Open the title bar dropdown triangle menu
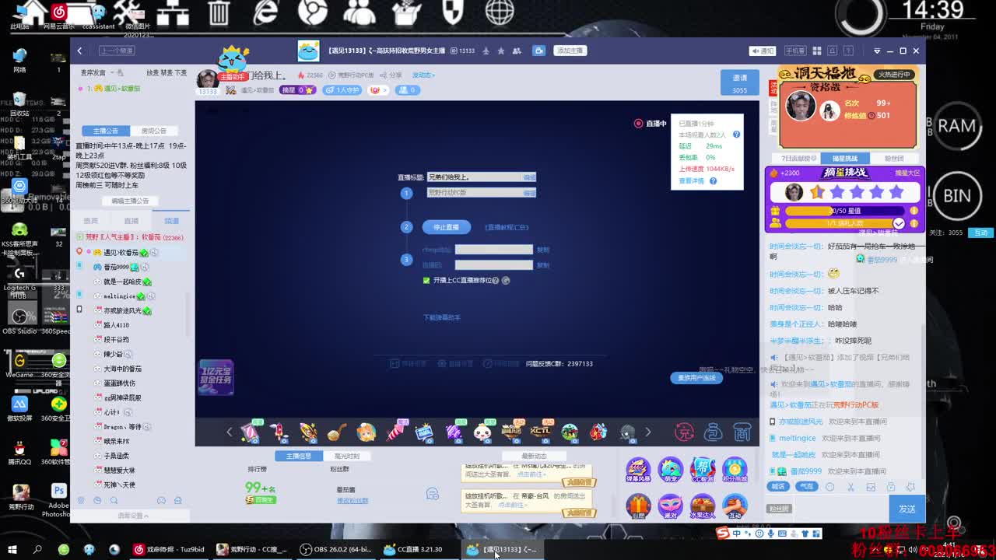Viewport: 996px width, 560px height. point(877,51)
